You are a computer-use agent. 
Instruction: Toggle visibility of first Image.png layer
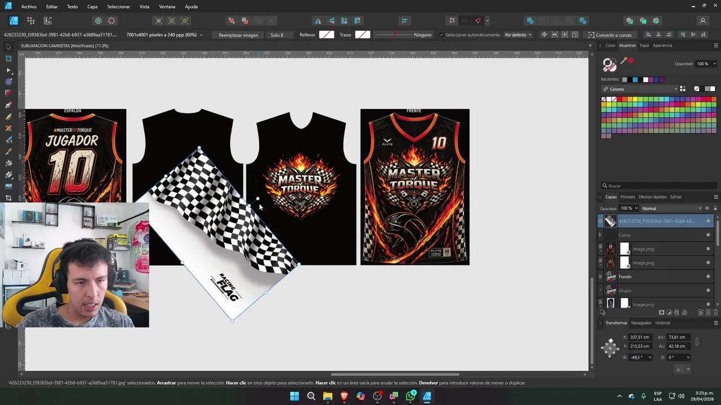[708, 249]
